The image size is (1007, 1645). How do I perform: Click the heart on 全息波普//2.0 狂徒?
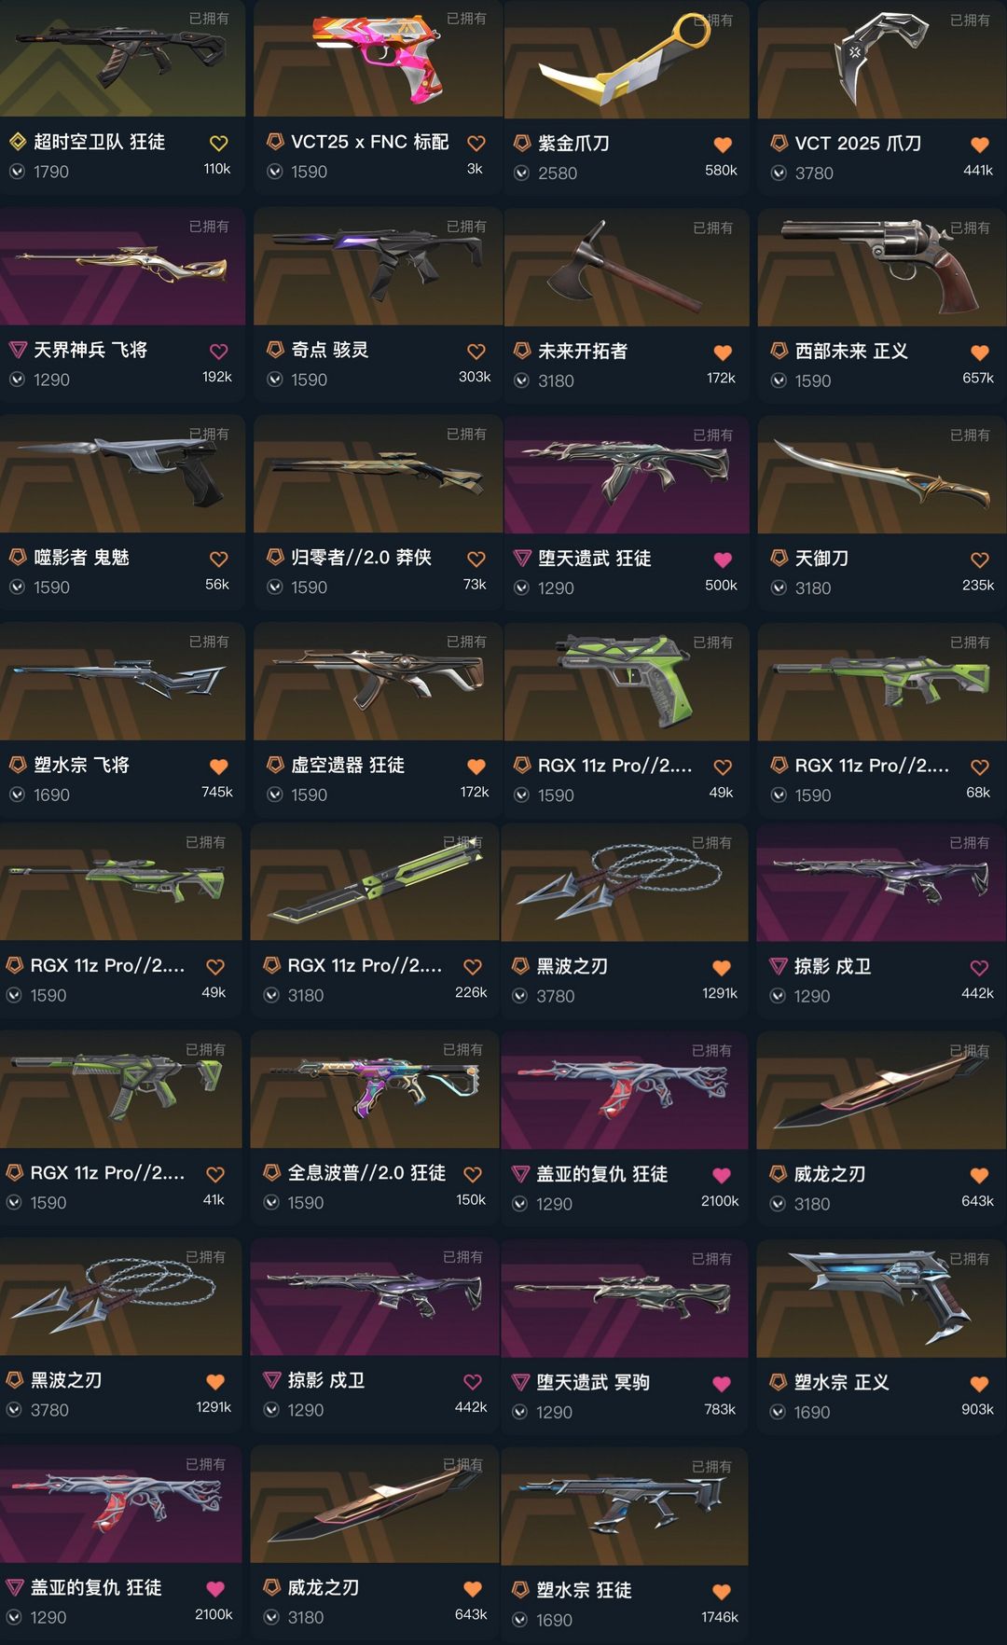472,1175
